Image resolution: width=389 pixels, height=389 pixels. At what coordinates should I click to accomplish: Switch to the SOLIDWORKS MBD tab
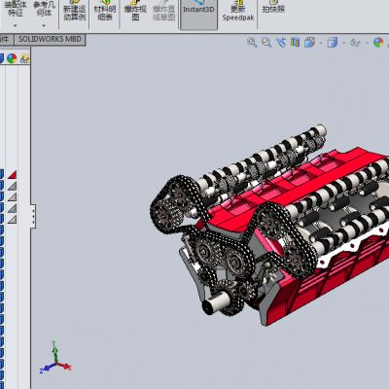pyautogui.click(x=50, y=39)
